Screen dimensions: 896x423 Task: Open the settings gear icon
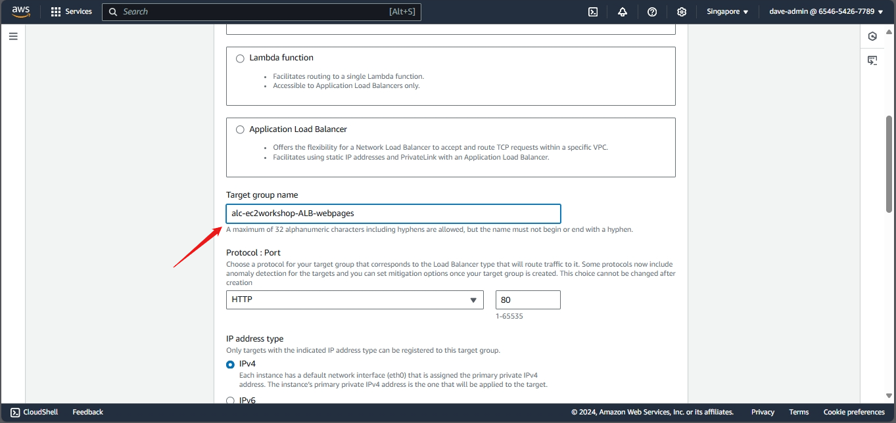point(682,12)
